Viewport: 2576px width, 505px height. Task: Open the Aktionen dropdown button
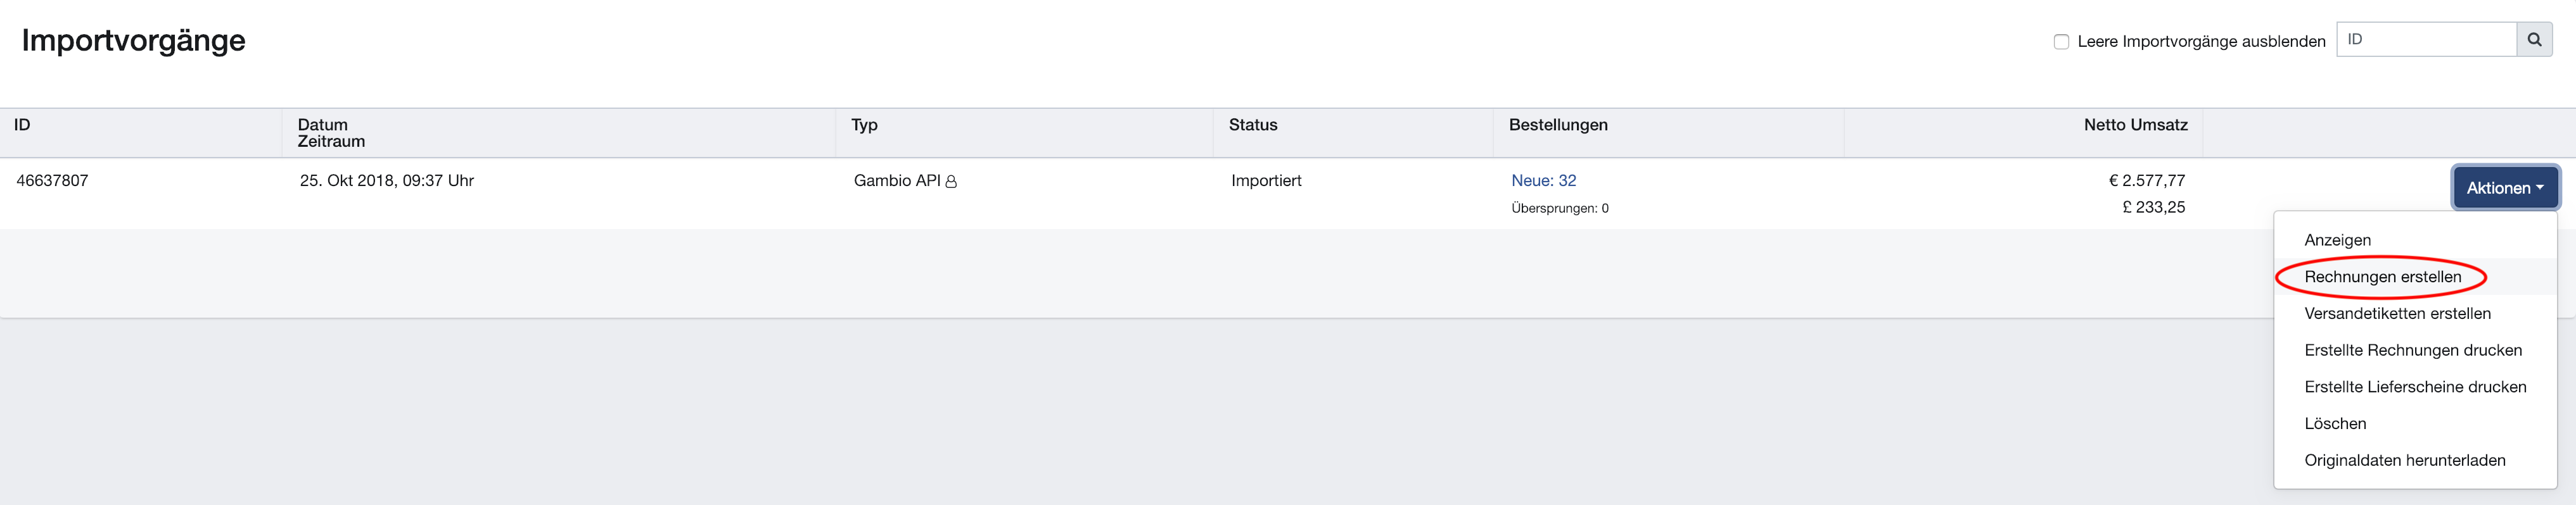click(2505, 187)
